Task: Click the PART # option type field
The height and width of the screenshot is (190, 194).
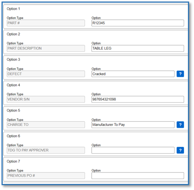Action: coord(46,23)
